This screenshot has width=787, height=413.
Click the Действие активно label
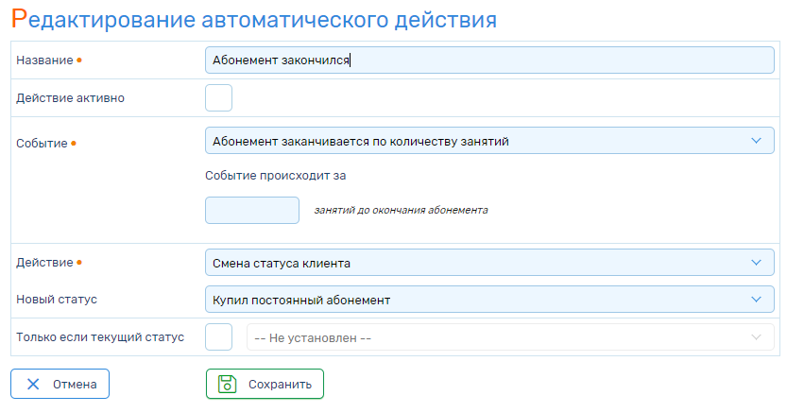(x=70, y=98)
